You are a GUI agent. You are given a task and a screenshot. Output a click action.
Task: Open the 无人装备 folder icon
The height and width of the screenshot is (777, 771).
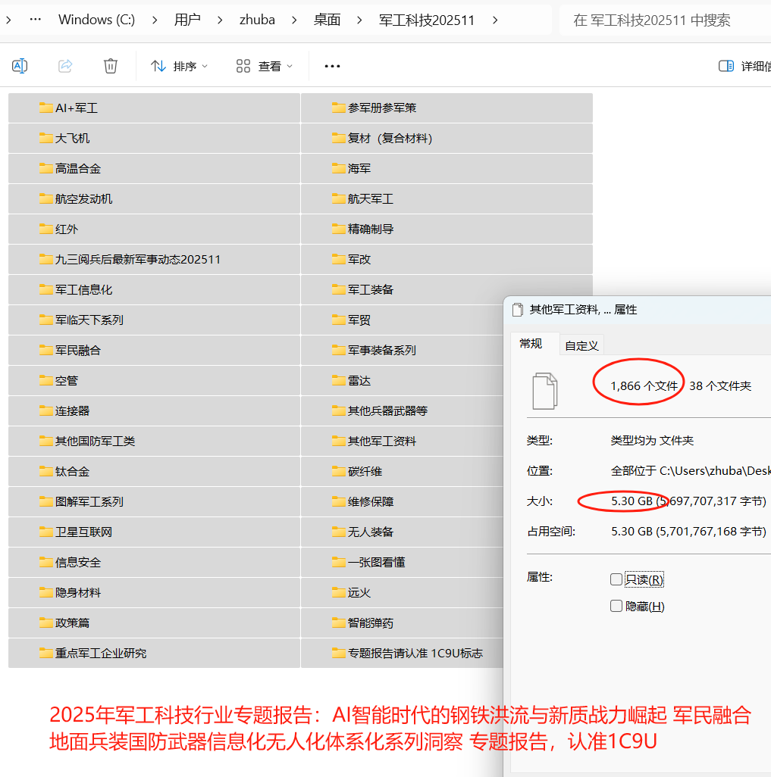pyautogui.click(x=337, y=532)
